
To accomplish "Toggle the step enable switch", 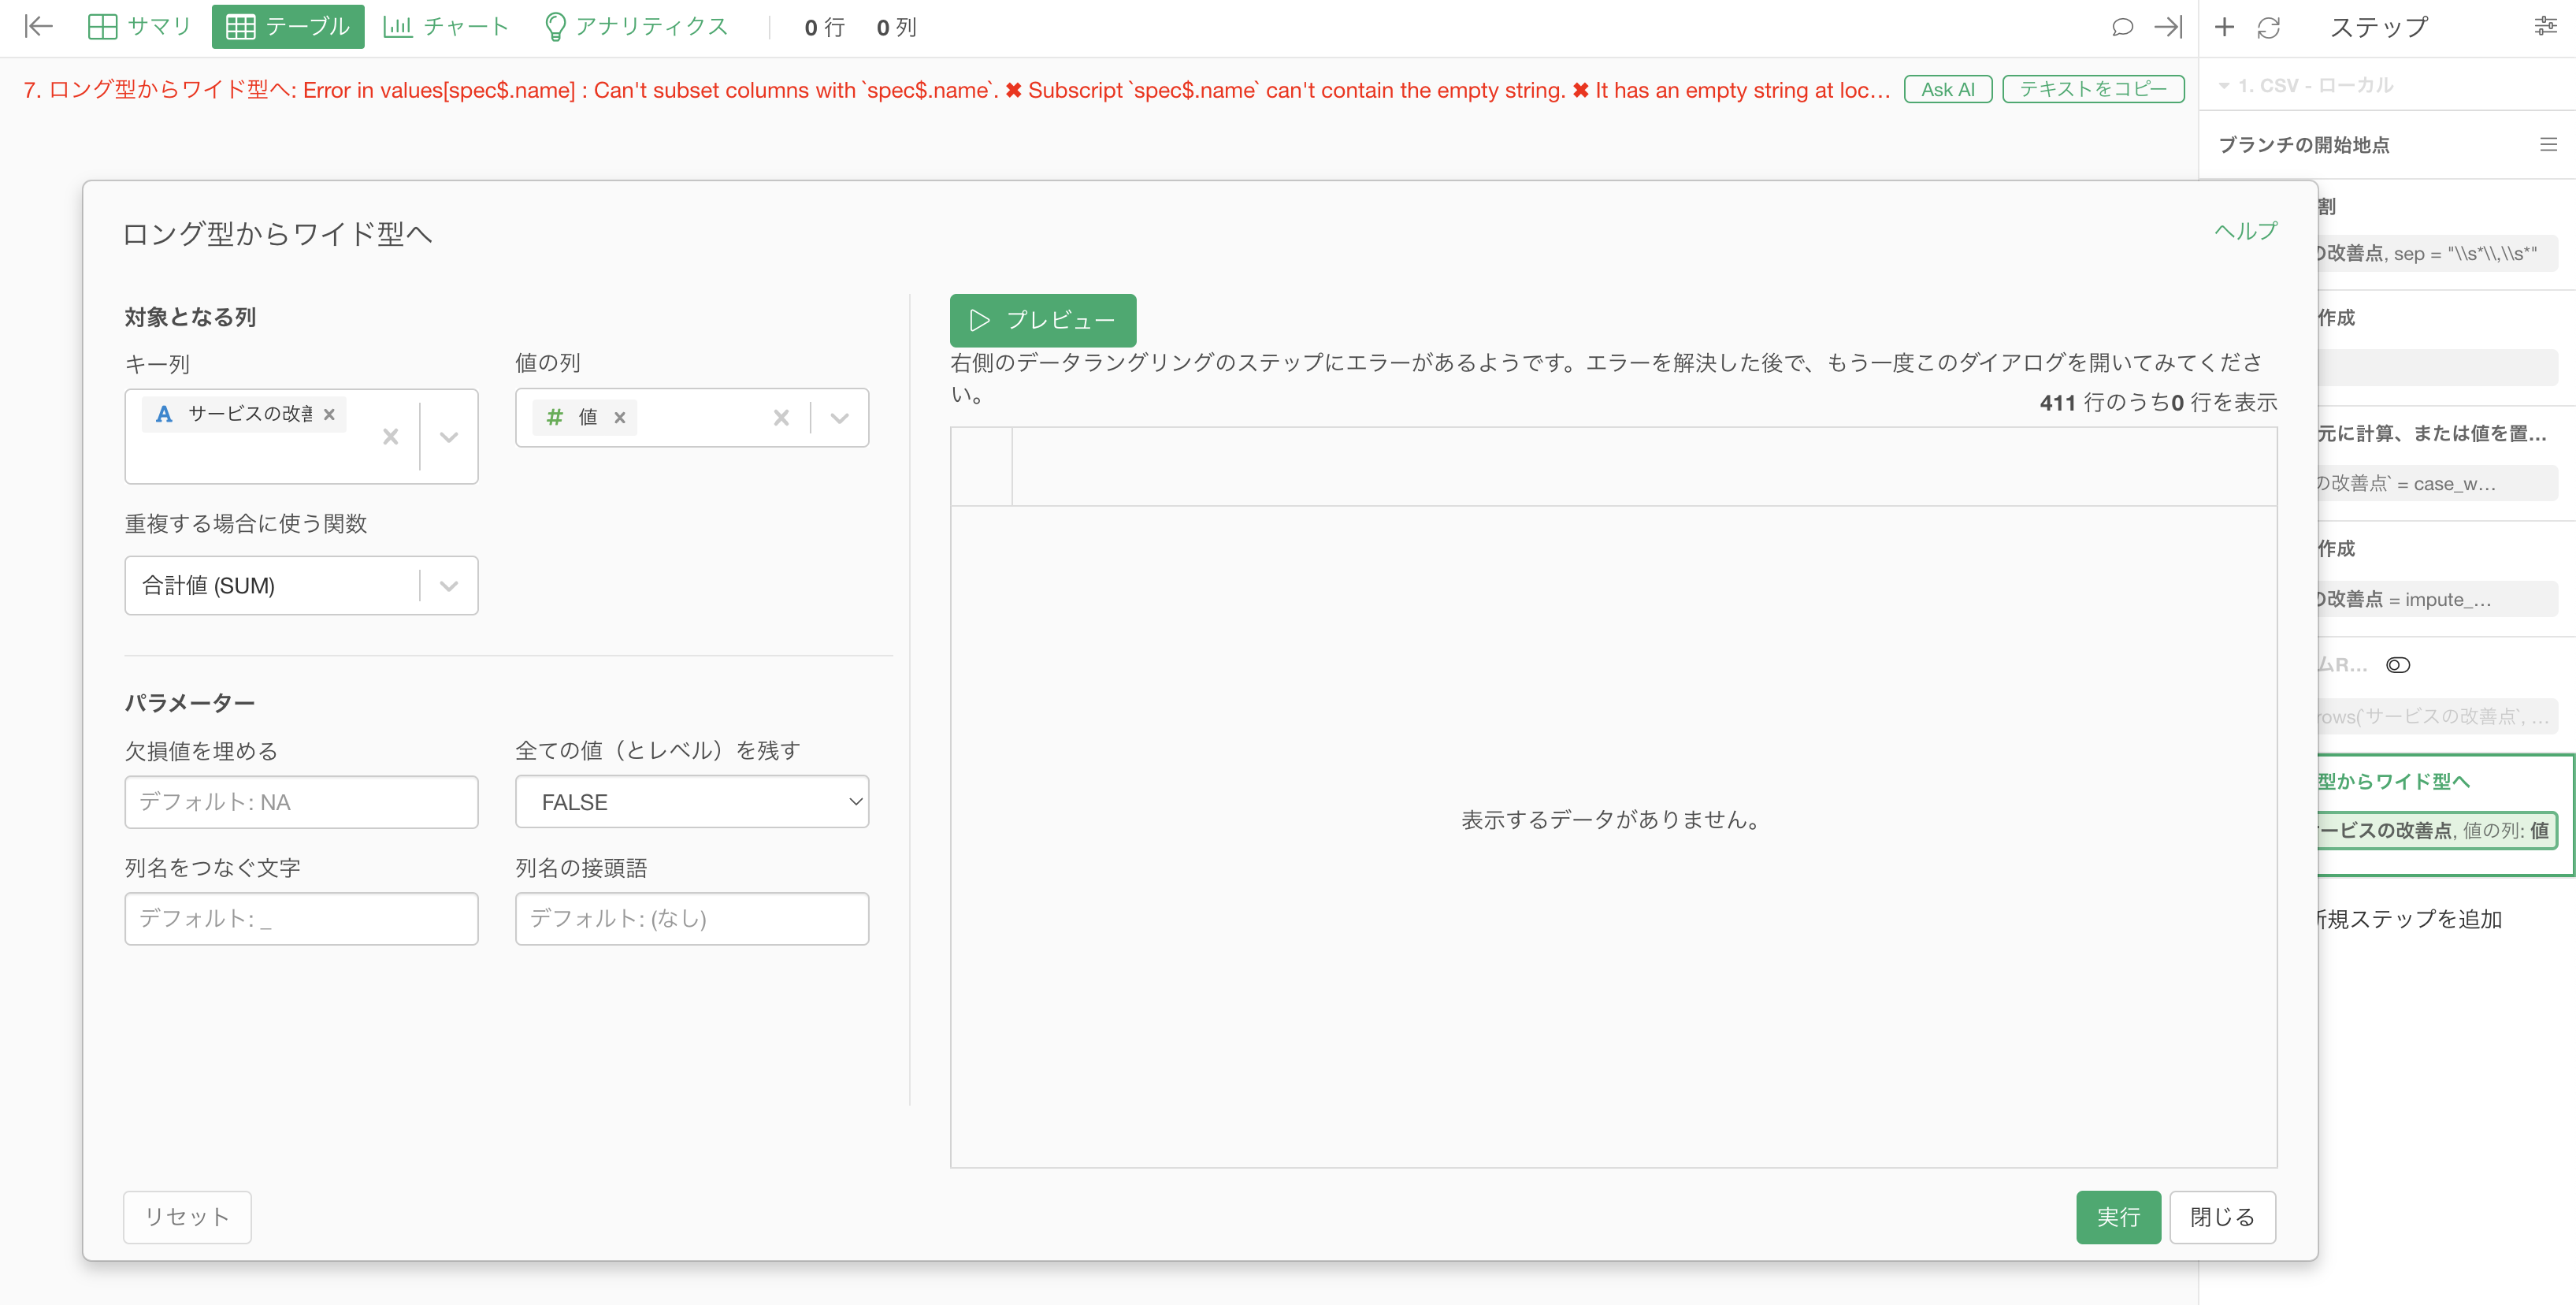I will [2397, 665].
